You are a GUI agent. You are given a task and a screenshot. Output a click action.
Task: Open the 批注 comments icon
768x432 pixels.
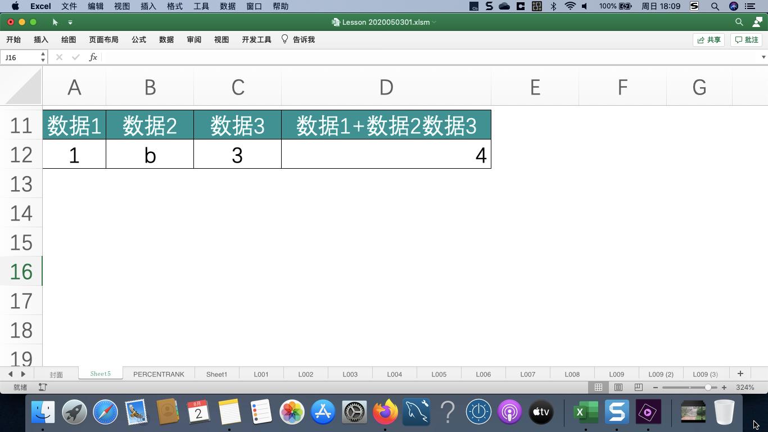[746, 39]
